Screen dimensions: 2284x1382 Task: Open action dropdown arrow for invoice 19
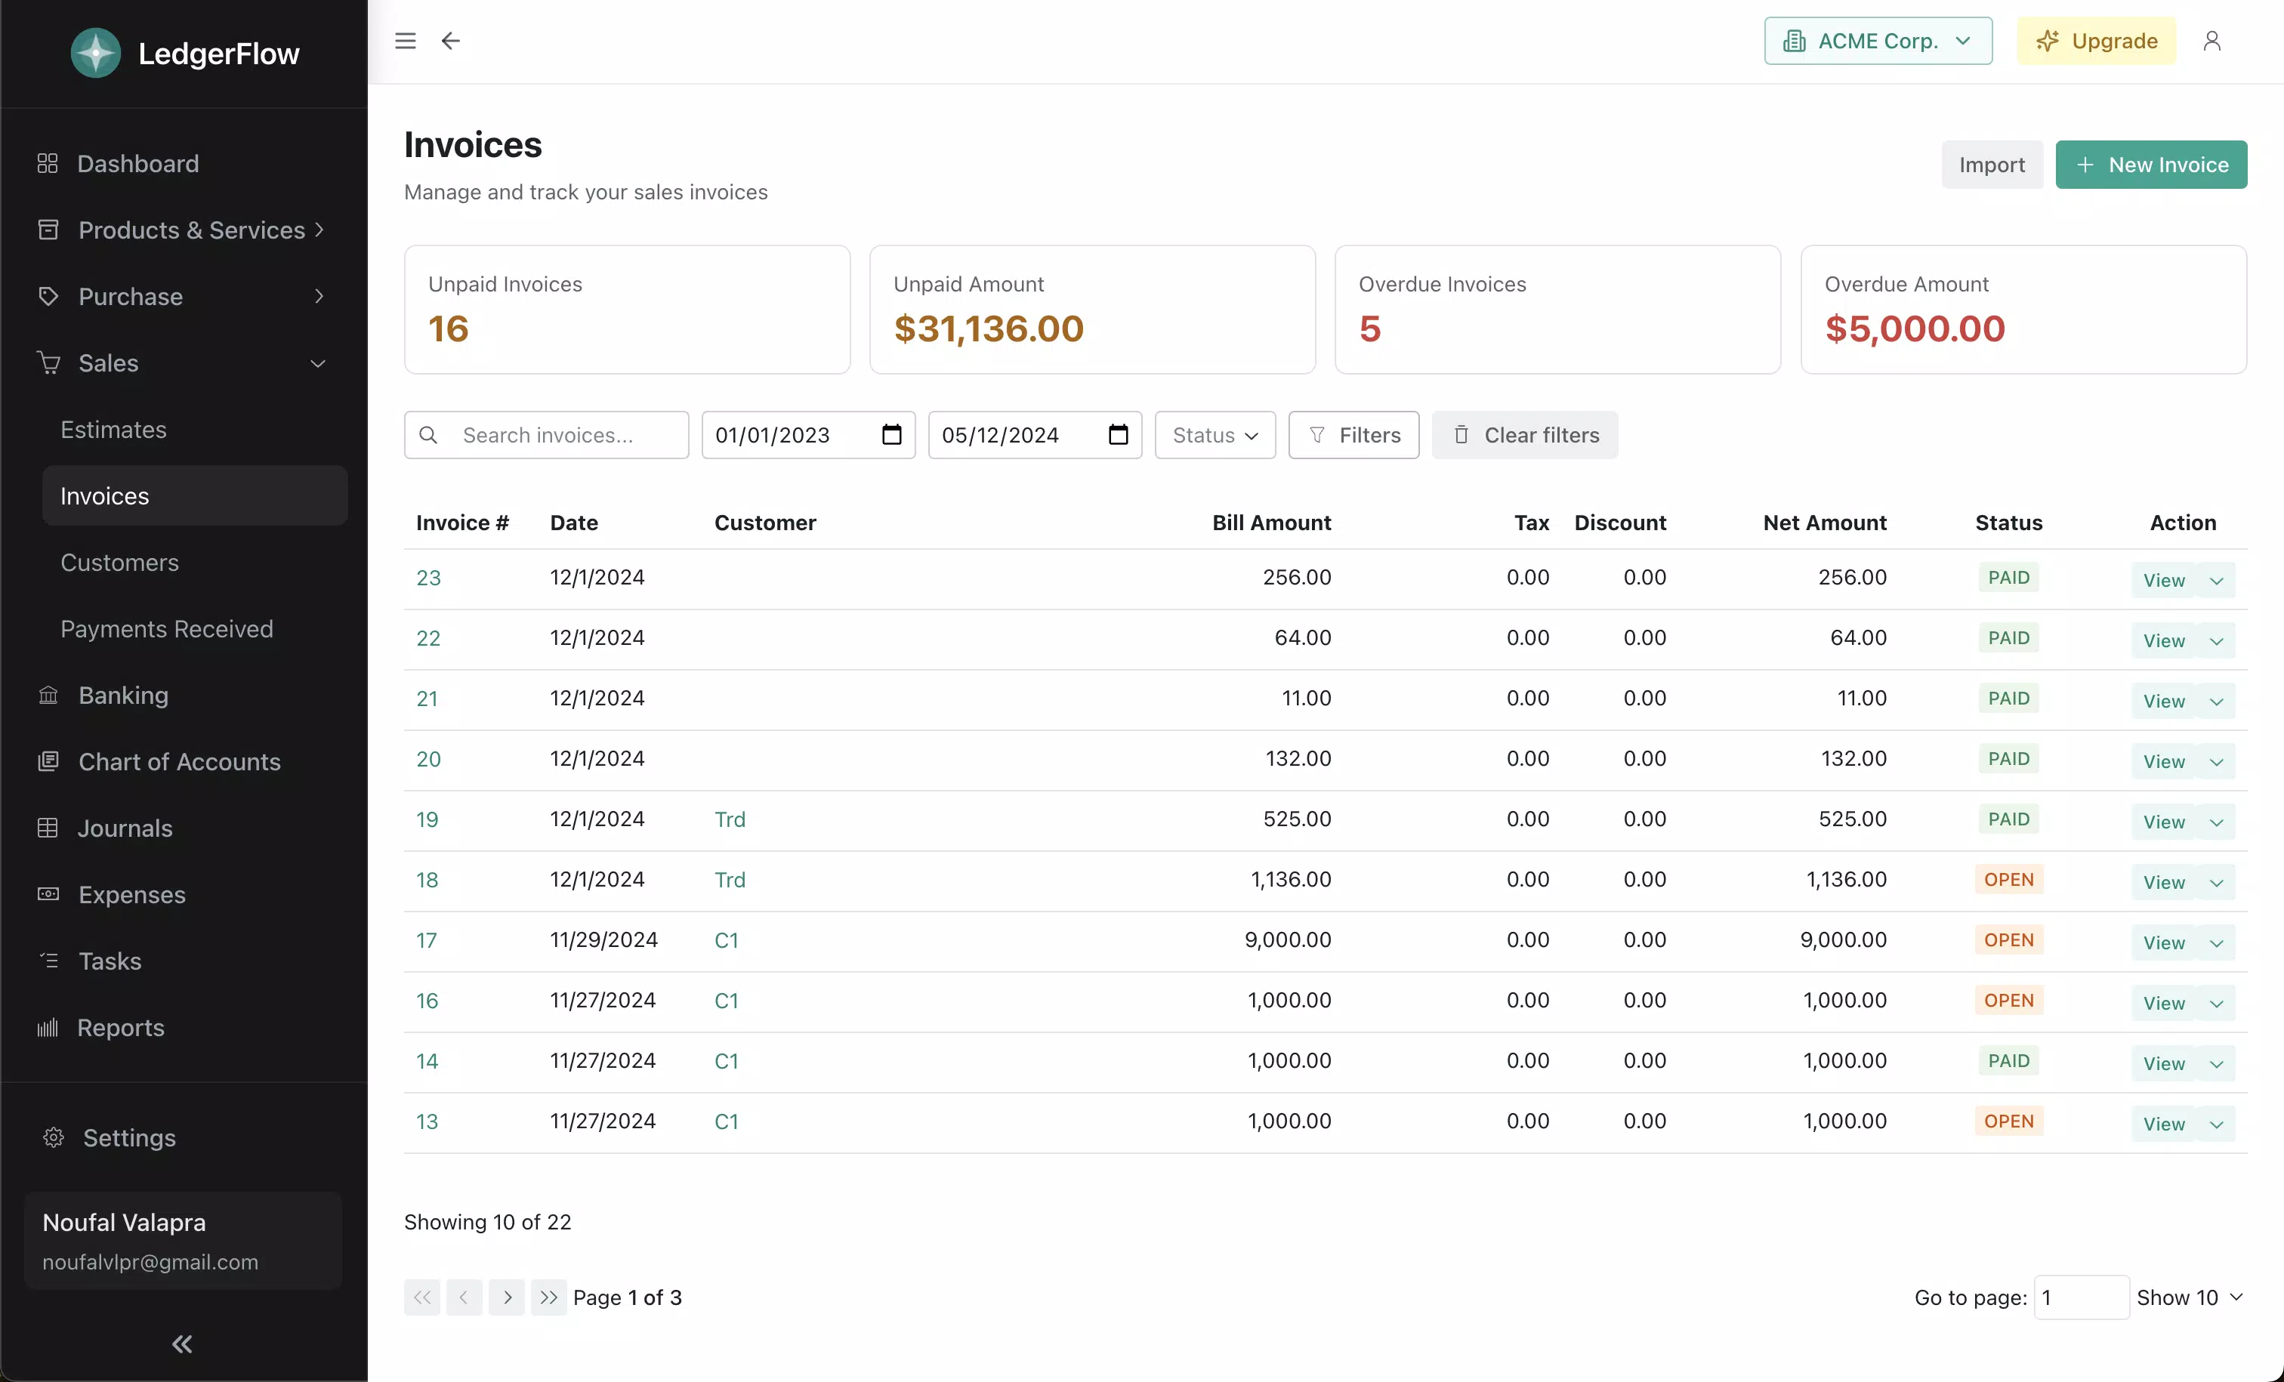pyautogui.click(x=2216, y=822)
